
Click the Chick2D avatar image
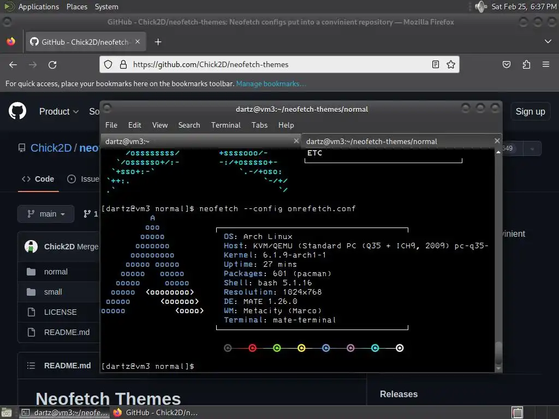[31, 246]
